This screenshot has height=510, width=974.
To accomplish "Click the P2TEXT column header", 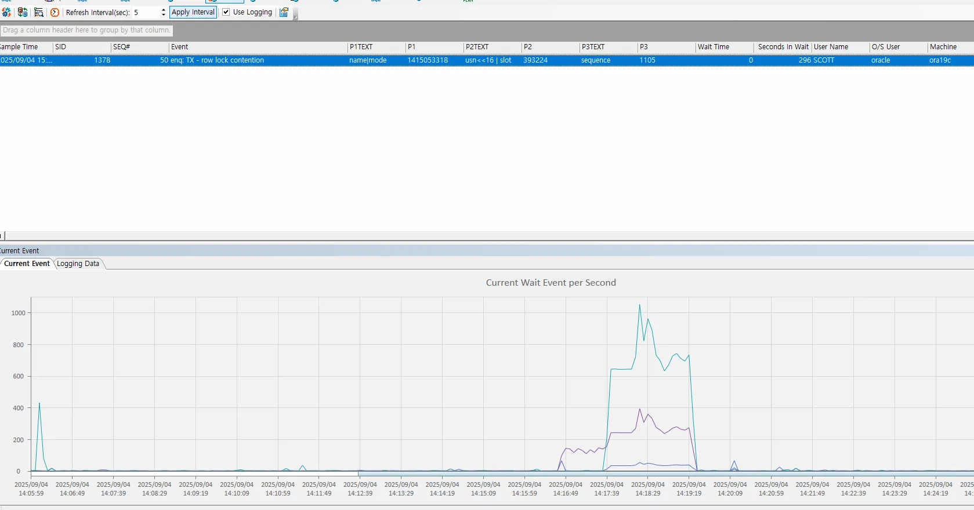I will pyautogui.click(x=493, y=47).
